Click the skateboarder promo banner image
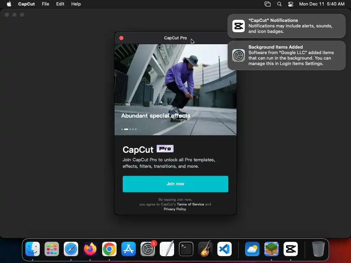This screenshot has width=351, height=263. (175, 89)
